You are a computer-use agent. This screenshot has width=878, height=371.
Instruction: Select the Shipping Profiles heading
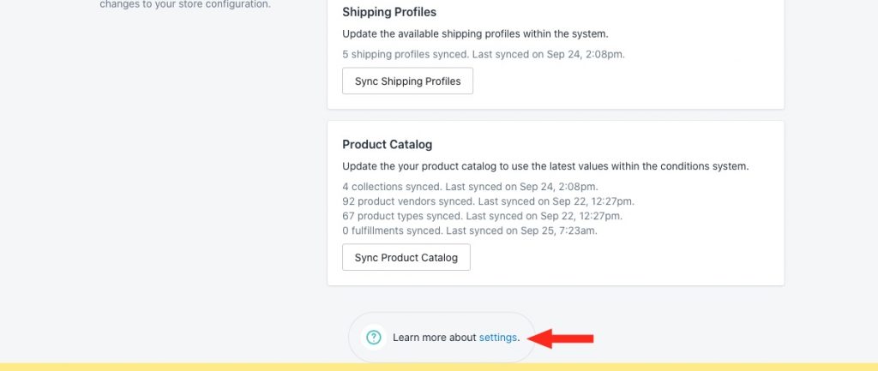pos(389,12)
